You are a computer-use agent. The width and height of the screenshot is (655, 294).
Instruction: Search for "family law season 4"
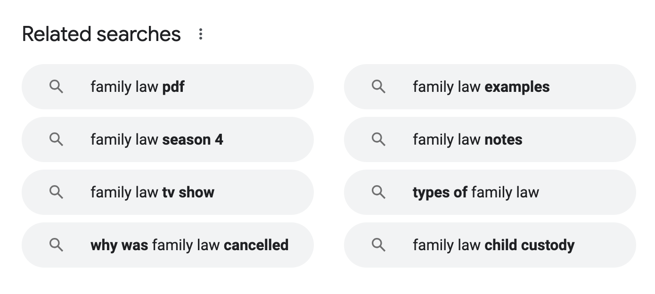(x=156, y=140)
